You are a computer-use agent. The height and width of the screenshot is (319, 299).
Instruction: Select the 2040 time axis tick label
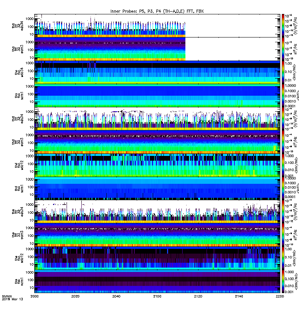tap(116, 296)
